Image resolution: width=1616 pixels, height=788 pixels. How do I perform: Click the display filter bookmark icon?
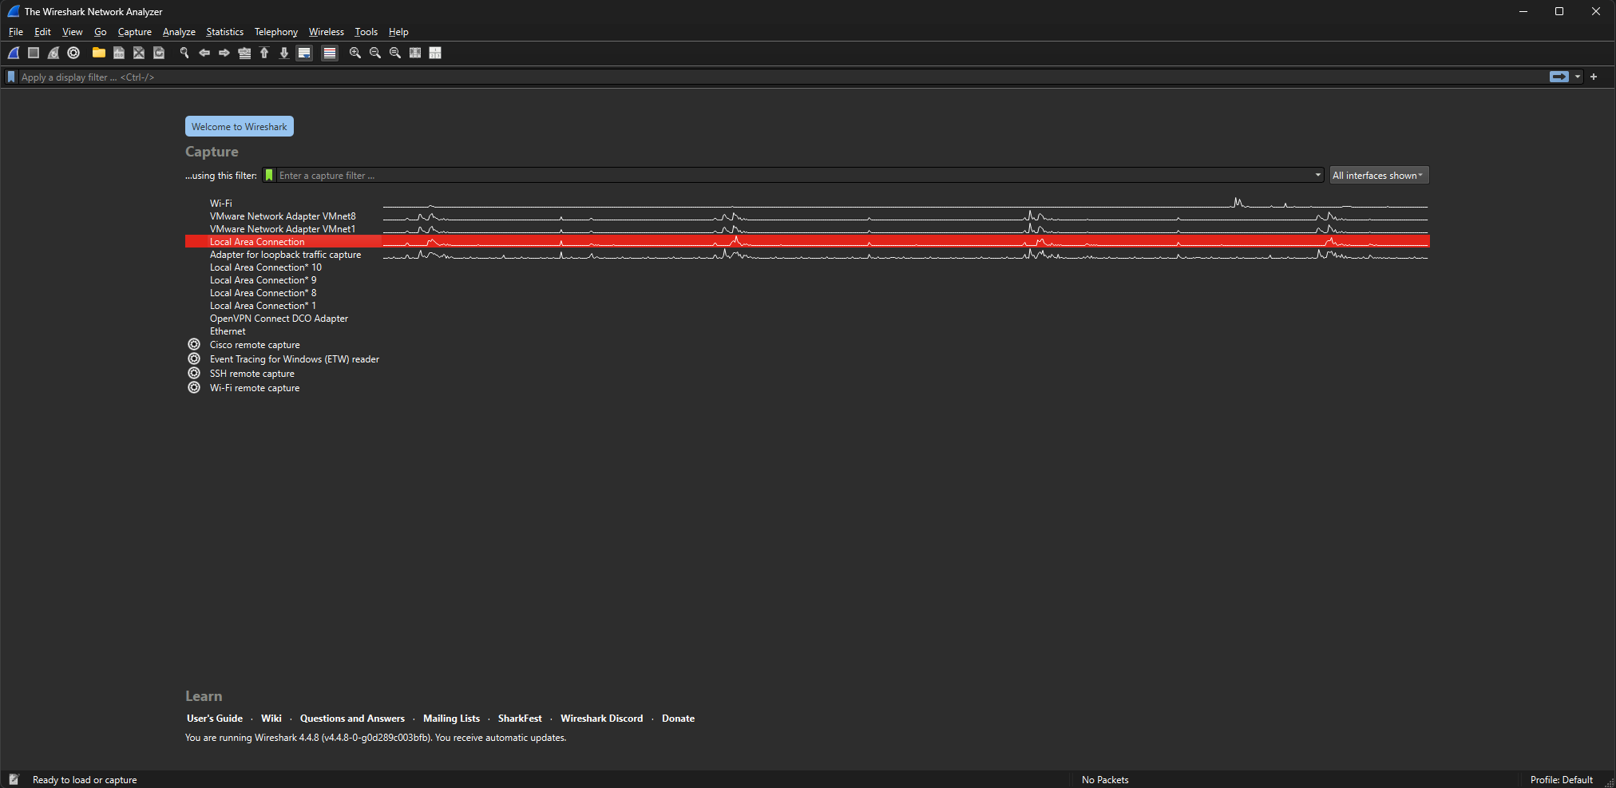tap(11, 77)
